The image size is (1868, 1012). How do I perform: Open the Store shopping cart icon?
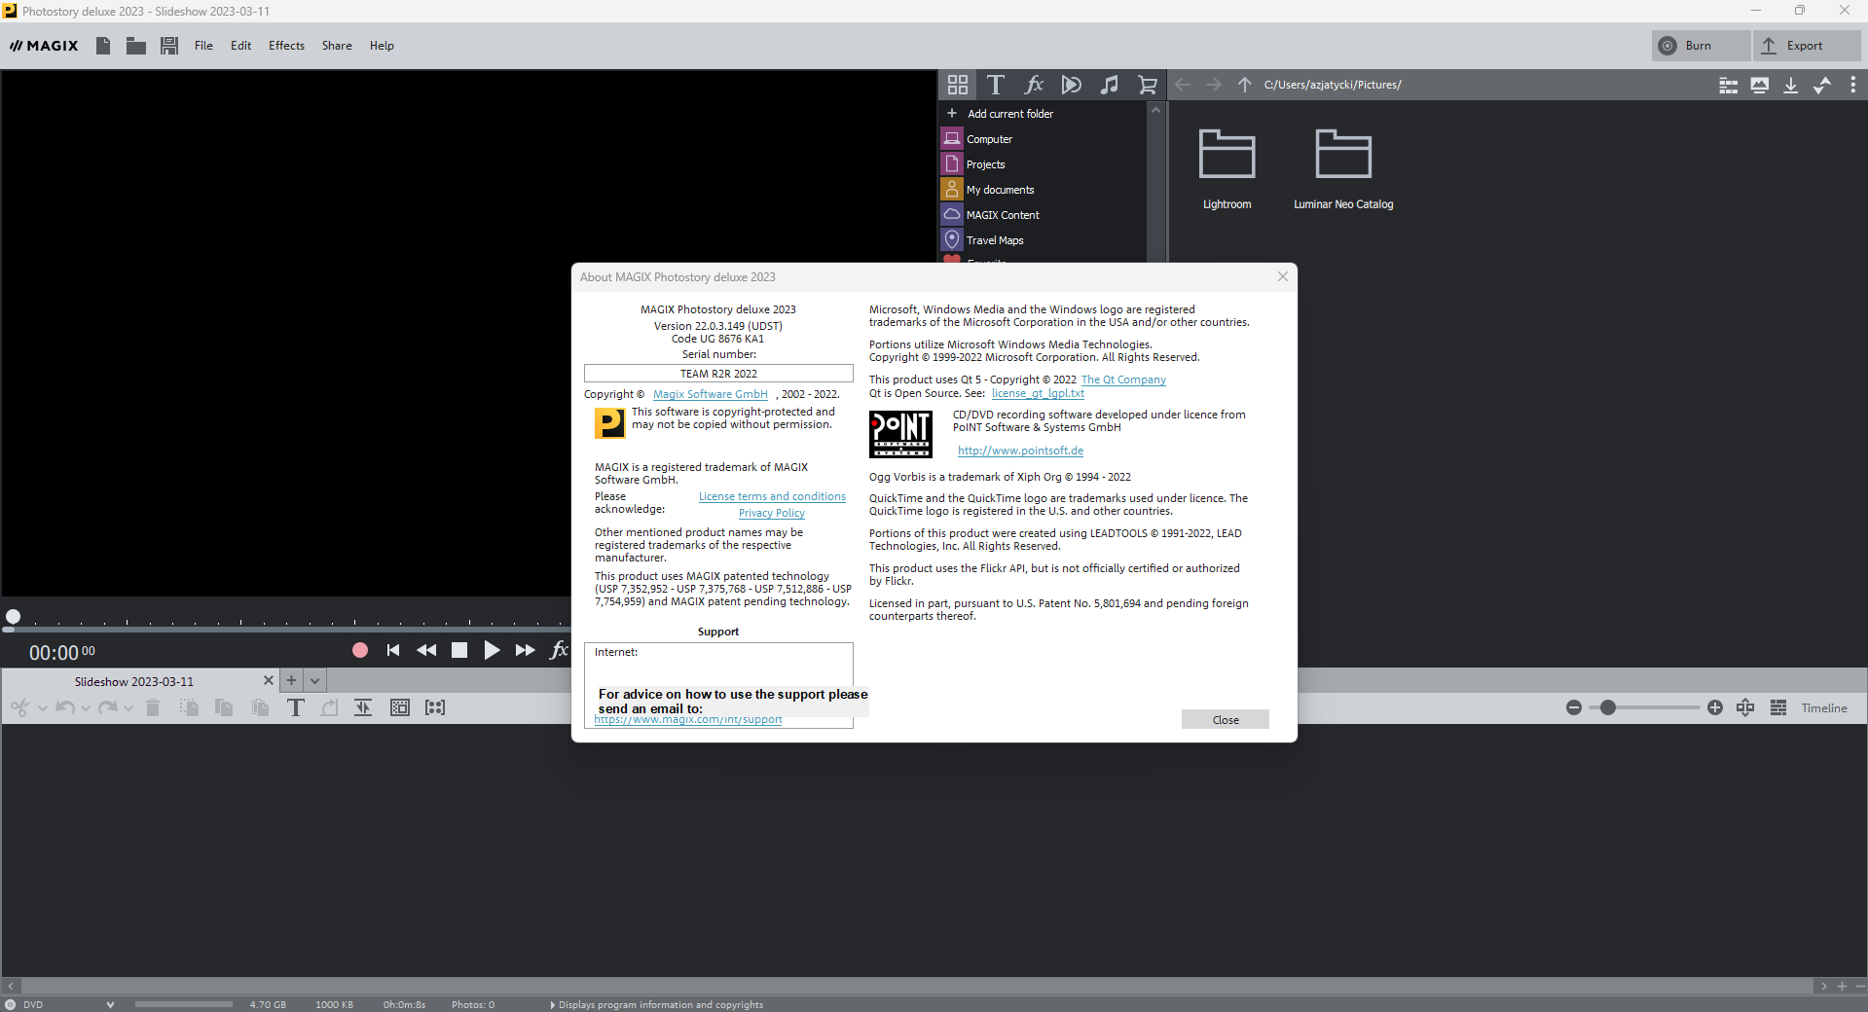[1148, 85]
